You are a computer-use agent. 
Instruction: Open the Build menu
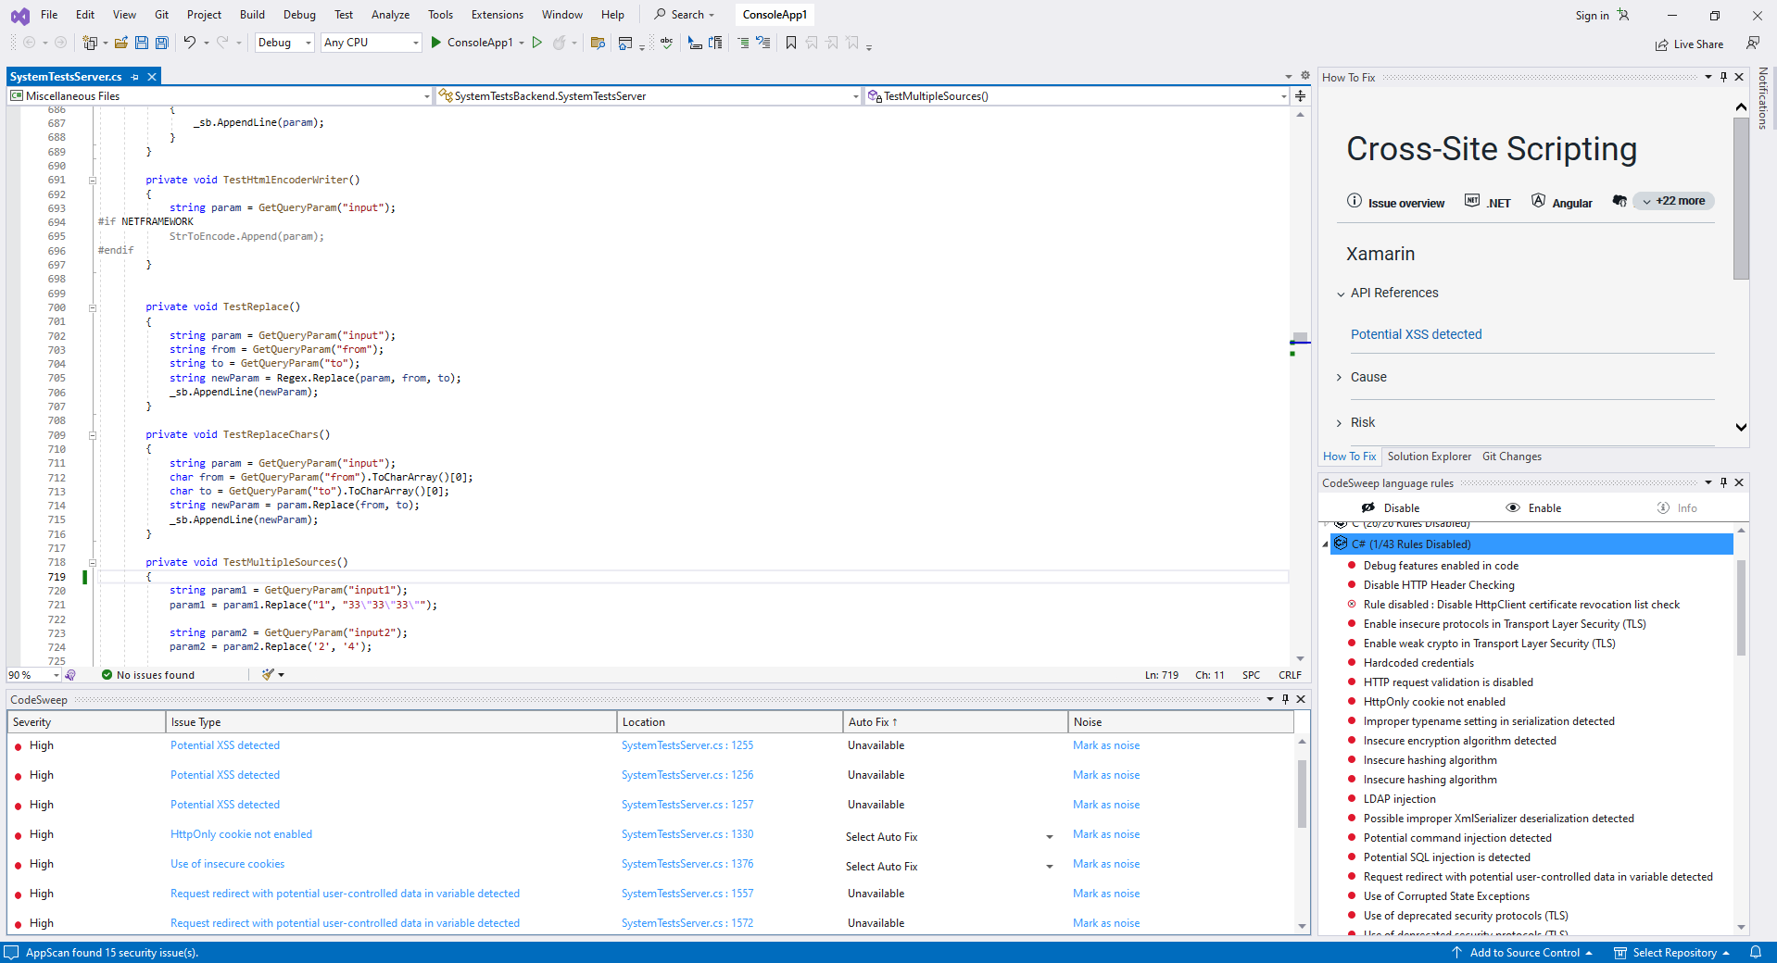click(x=252, y=15)
